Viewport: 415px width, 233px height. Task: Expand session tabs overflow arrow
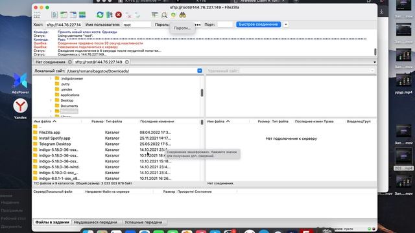coord(375,62)
